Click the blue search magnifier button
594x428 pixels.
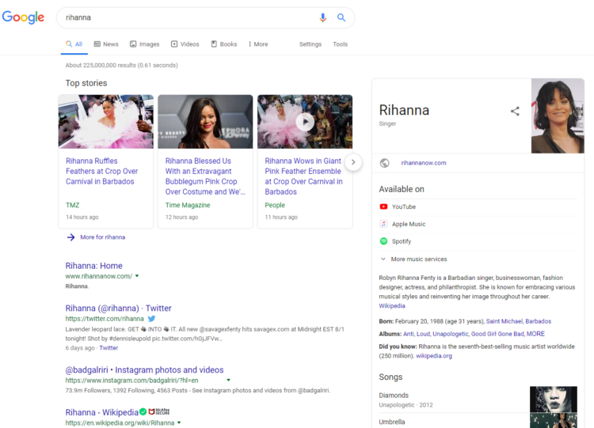pyautogui.click(x=341, y=17)
